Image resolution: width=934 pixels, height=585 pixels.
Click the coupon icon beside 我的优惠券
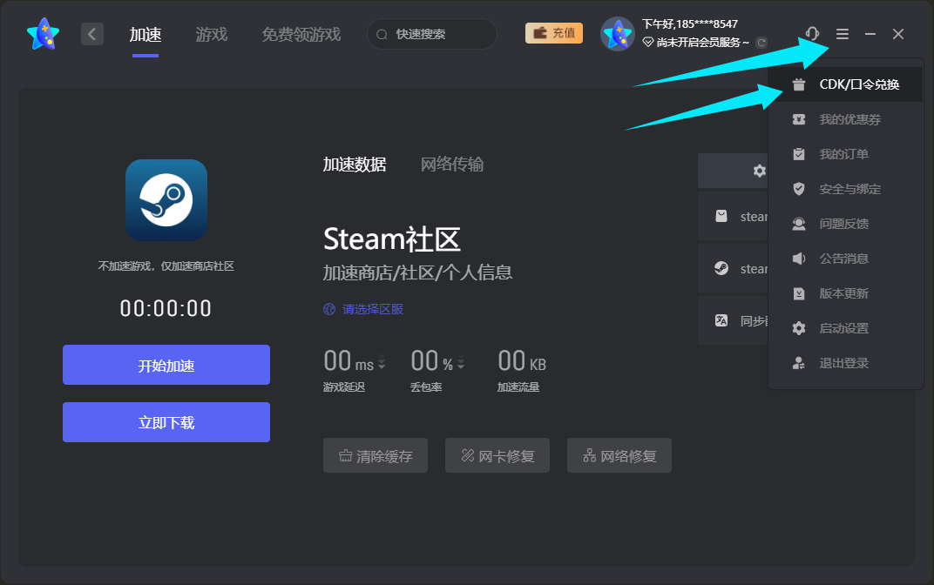coord(799,119)
